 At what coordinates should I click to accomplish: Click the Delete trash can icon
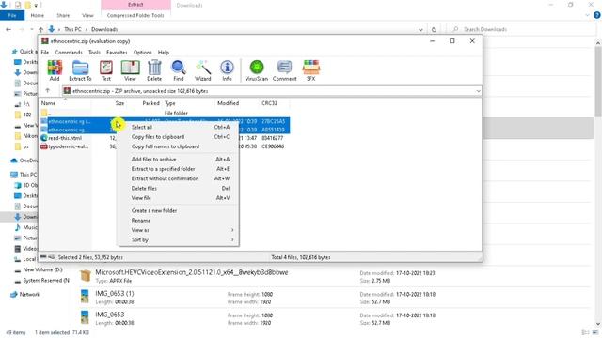tap(154, 70)
